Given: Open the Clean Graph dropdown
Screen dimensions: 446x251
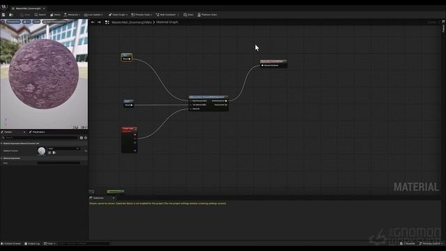Looking at the screenshot, I should (x=118, y=15).
